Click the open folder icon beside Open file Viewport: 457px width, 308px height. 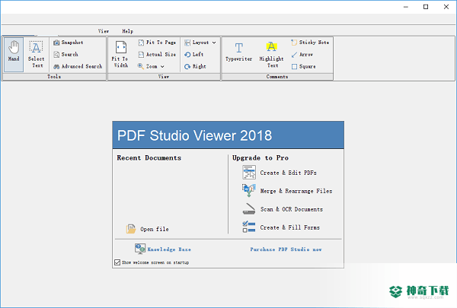click(x=131, y=229)
